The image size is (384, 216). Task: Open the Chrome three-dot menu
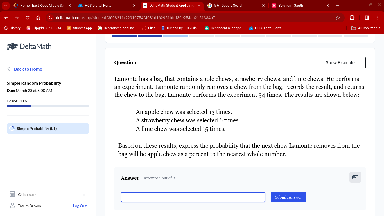click(378, 18)
